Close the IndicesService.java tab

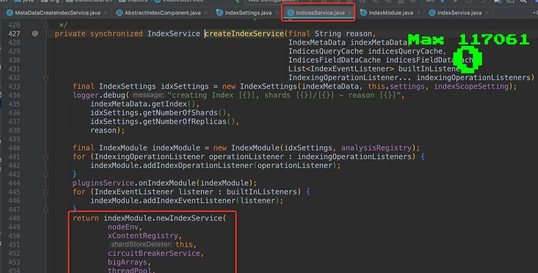coord(350,13)
